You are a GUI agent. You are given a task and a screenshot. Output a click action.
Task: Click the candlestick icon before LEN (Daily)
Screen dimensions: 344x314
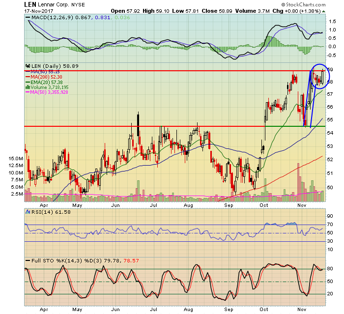coord(28,66)
